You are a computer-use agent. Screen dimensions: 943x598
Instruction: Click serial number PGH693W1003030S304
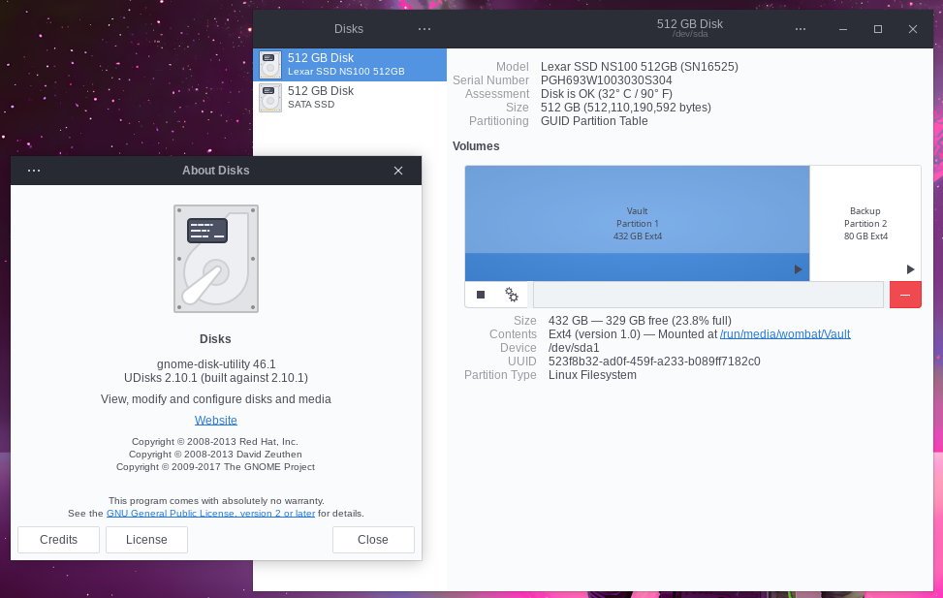pos(607,80)
